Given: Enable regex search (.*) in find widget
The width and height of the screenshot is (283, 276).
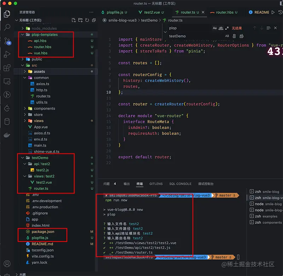Looking at the screenshot, I should (x=227, y=28).
